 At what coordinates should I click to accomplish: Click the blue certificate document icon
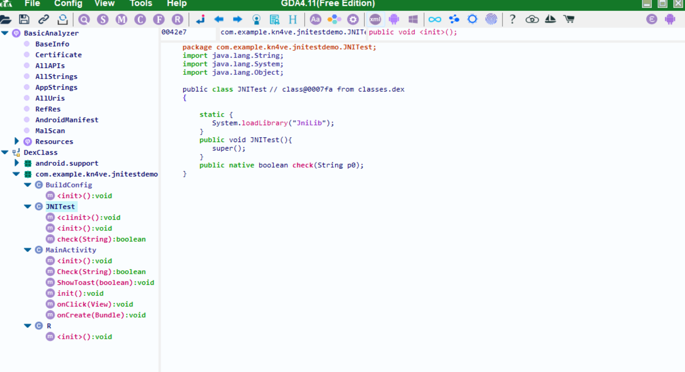pos(274,19)
